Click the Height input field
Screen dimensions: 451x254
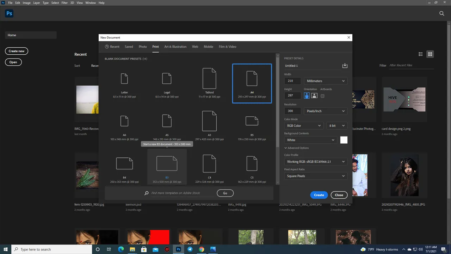coord(292,96)
